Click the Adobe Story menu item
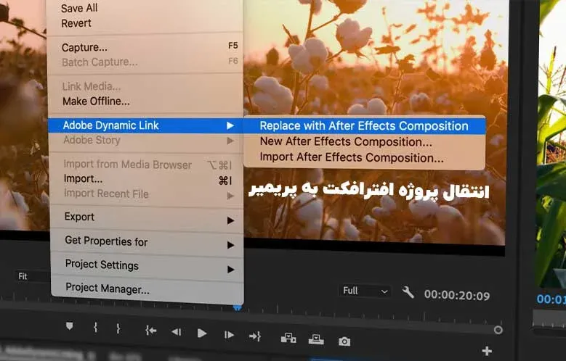 [146, 140]
